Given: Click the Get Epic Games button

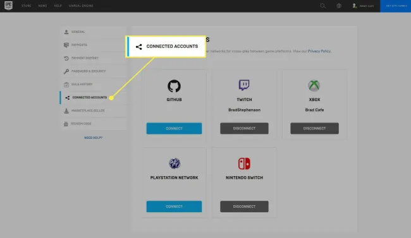Looking at the screenshot, I should pyautogui.click(x=396, y=6).
